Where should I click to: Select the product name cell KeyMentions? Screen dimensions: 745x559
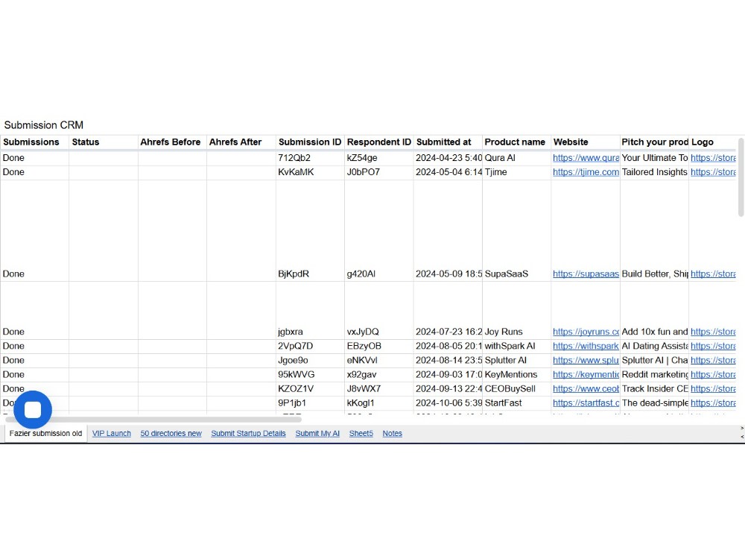point(517,375)
